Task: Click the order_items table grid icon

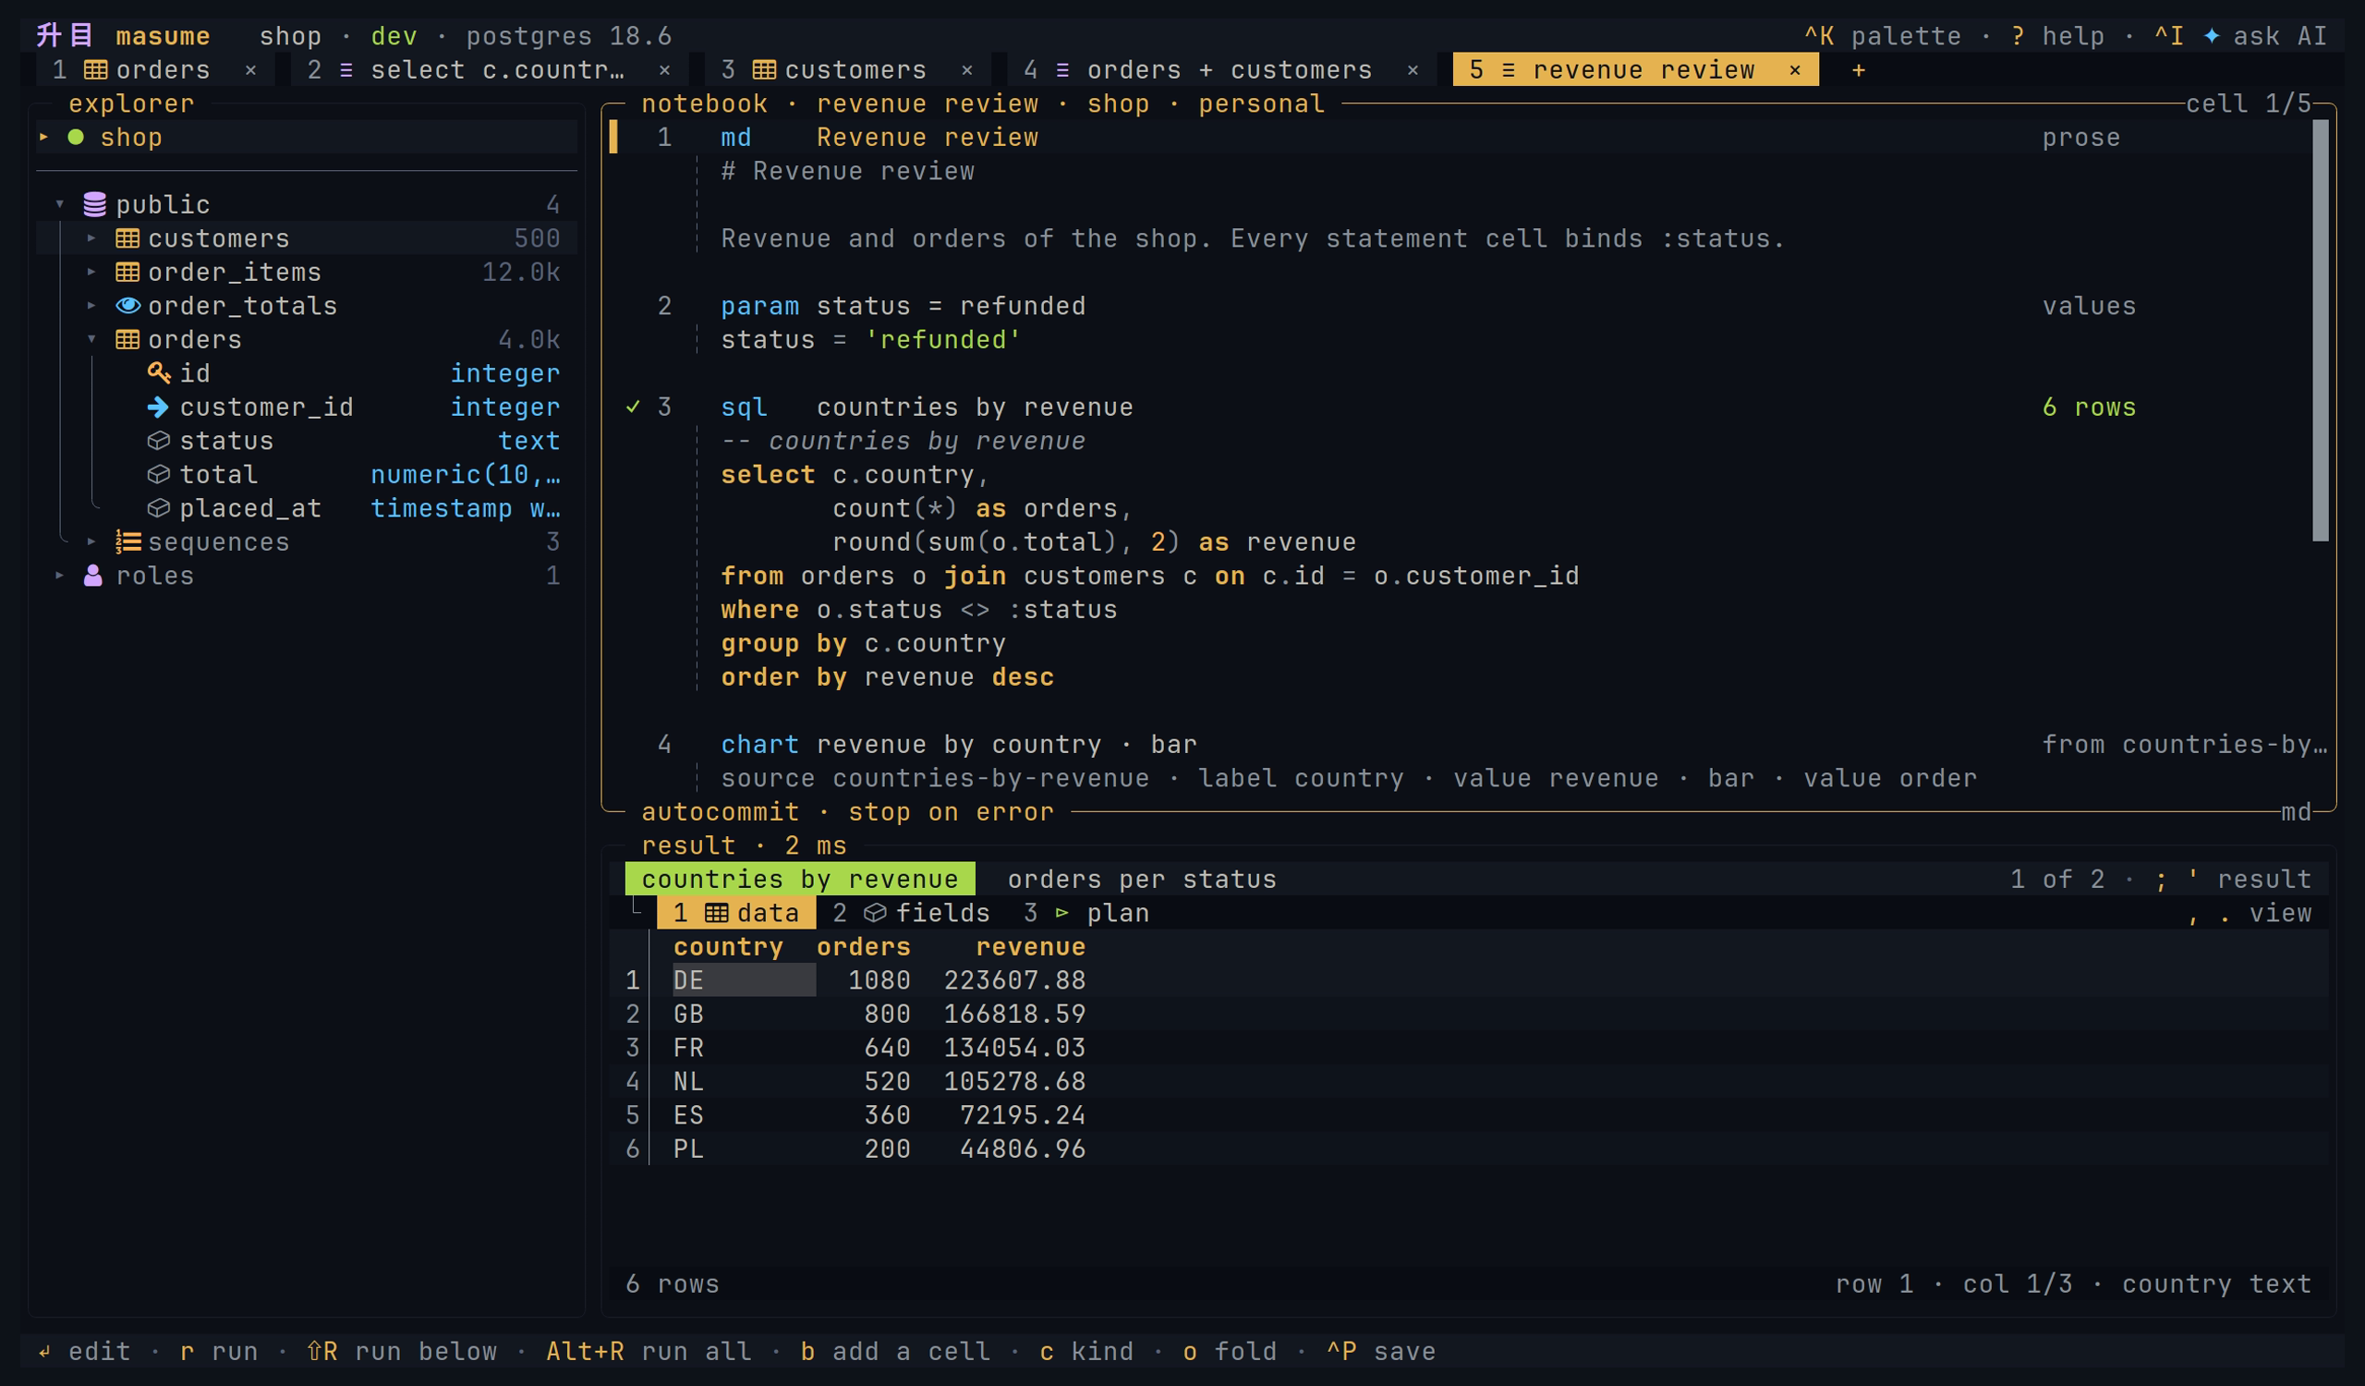Action: [127, 273]
